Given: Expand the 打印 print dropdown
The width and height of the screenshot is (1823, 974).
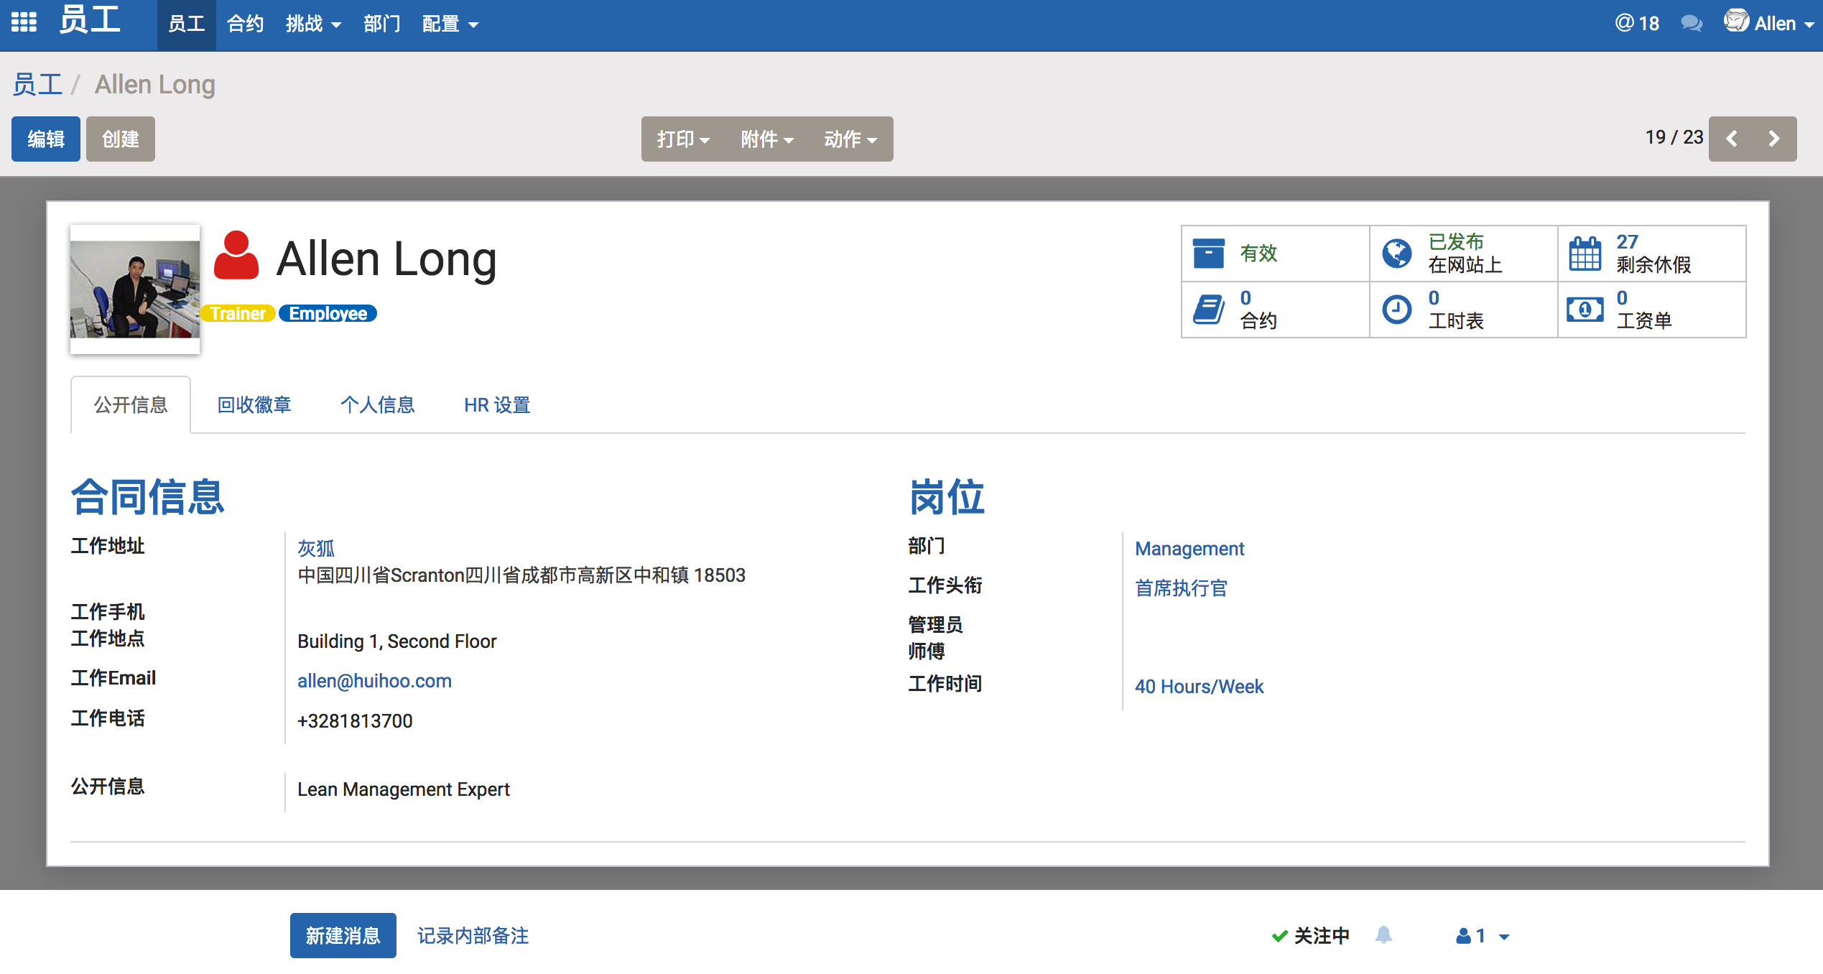Looking at the screenshot, I should 682,139.
